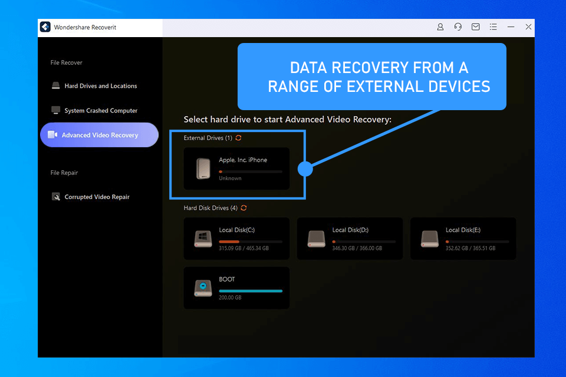Refresh the External Drives list
The image size is (566, 377).
(x=238, y=138)
